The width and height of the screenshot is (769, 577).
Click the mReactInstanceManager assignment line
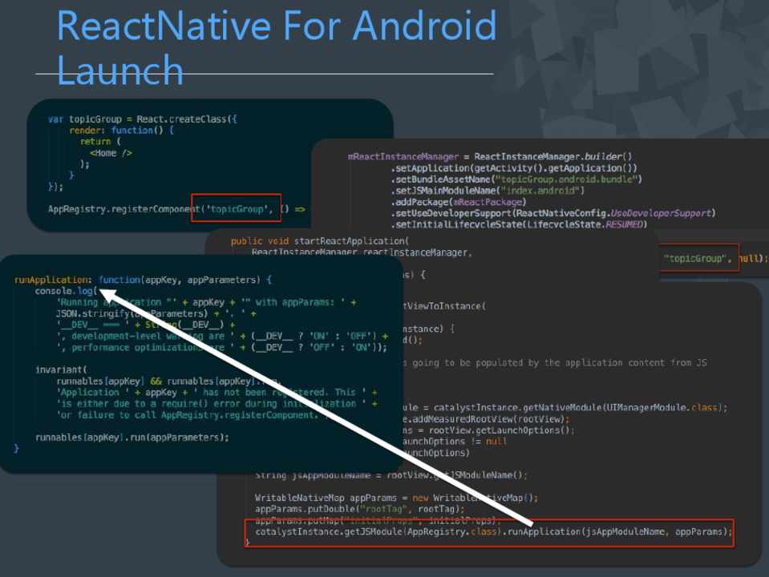pos(490,156)
